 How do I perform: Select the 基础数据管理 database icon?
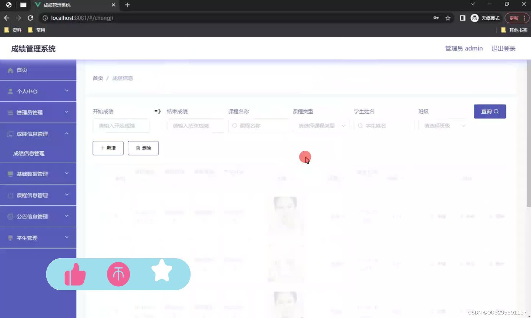(10, 174)
